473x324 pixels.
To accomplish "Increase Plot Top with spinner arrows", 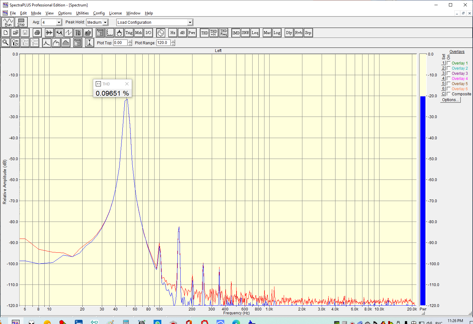I will click(x=130, y=41).
